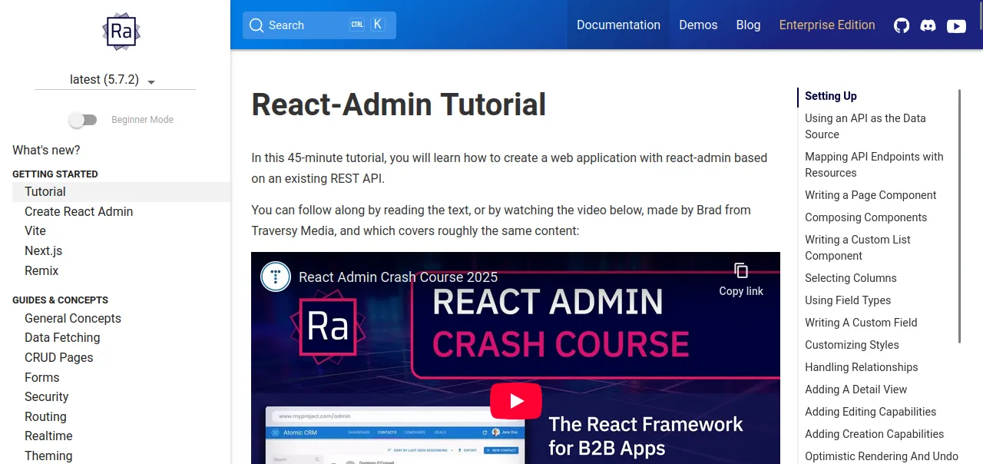This screenshot has width=983, height=464.
Task: Focus the Search input field
Action: click(307, 25)
